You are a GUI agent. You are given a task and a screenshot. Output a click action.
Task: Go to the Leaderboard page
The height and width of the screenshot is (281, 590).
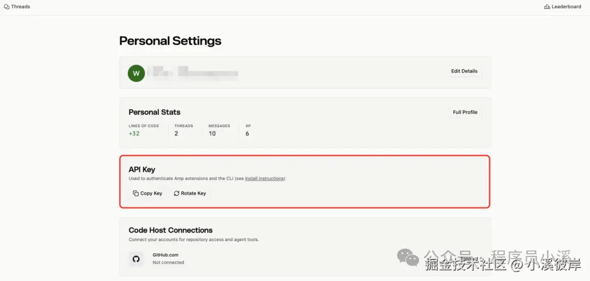pos(566,7)
